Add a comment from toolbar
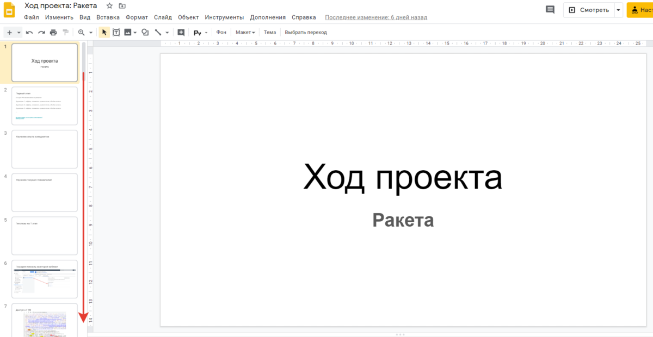The height and width of the screenshot is (337, 653). [181, 33]
